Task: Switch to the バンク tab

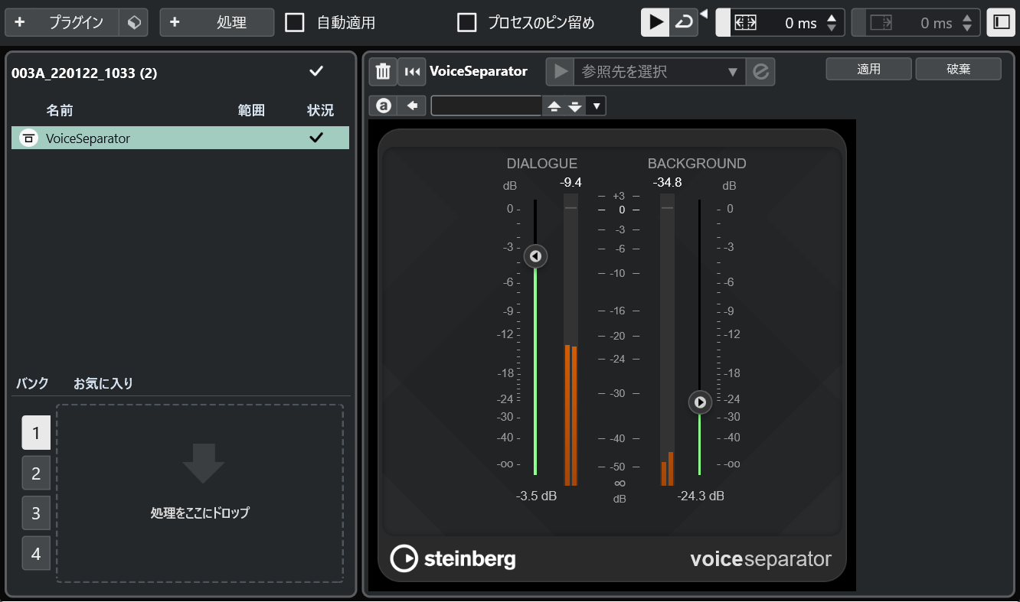Action: 33,383
